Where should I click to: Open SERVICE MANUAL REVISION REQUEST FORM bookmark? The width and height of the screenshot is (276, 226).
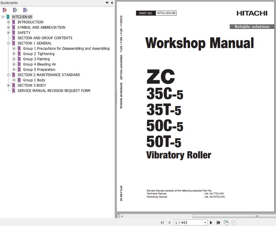point(54,91)
